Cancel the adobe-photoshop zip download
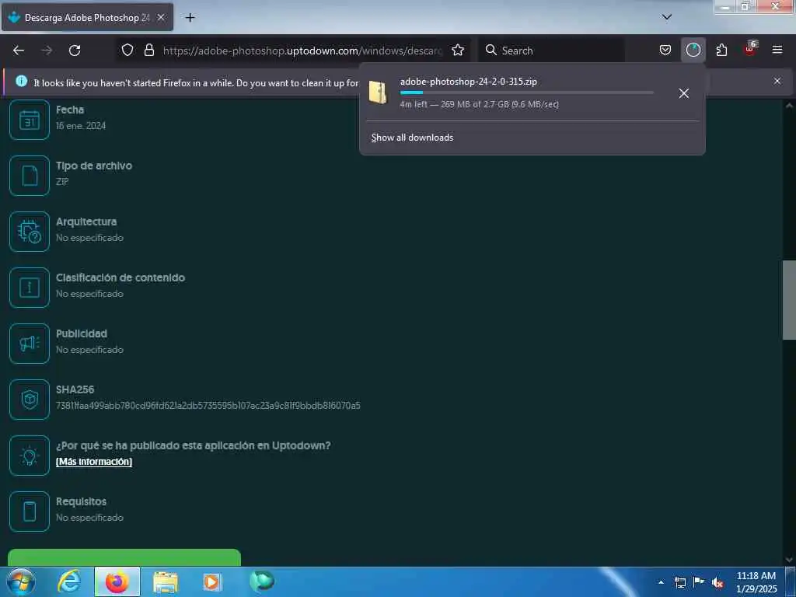Viewport: 796px width, 597px height. point(684,93)
